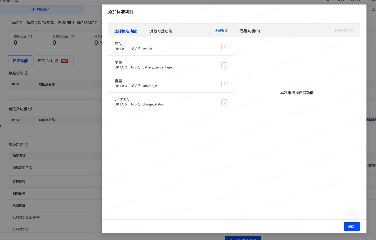Add the 电量 battery_percentage function arrow
The width and height of the screenshot is (376, 240).
pos(224,66)
